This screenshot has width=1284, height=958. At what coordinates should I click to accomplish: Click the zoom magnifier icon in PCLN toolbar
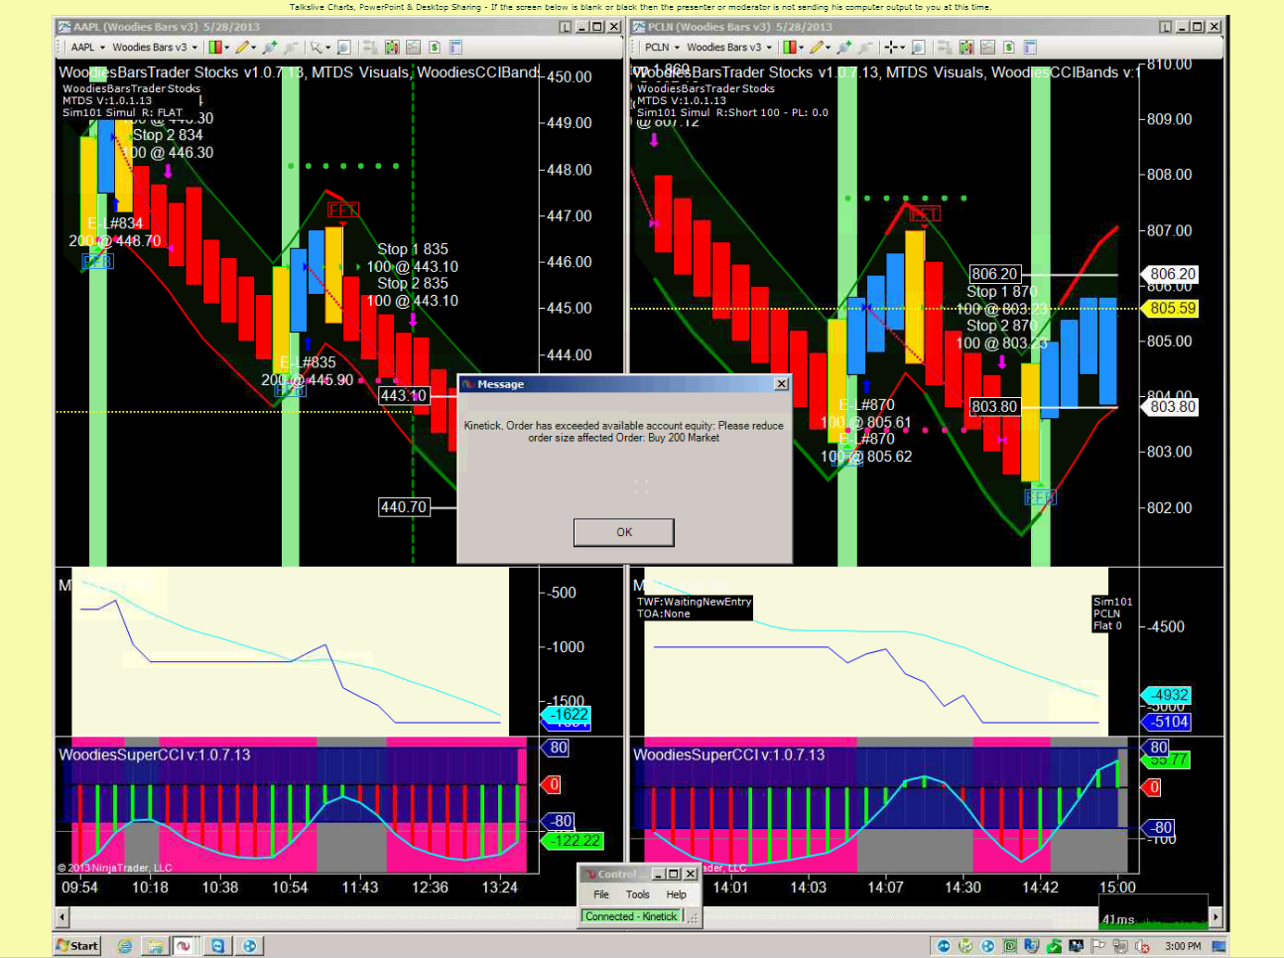click(x=918, y=47)
